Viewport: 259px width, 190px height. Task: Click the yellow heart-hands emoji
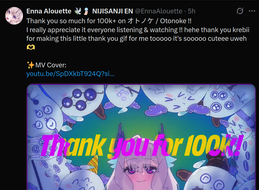point(31,47)
